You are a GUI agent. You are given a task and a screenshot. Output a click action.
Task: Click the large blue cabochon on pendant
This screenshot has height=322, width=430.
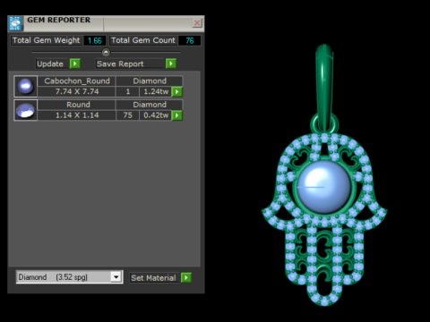coord(324,188)
